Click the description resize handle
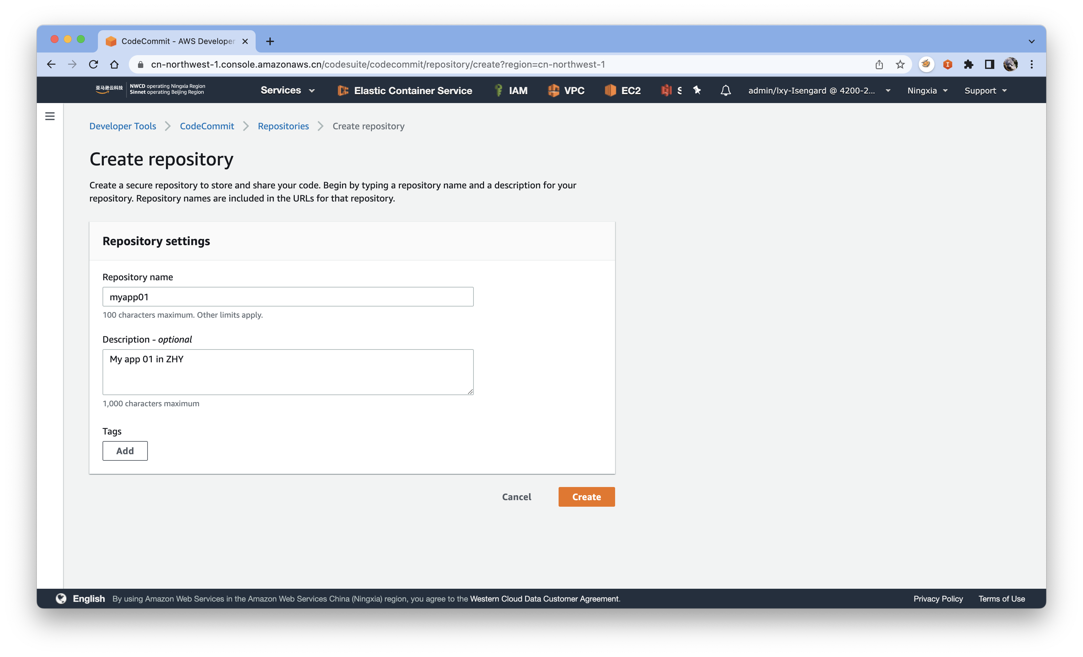1083x657 pixels. [470, 391]
